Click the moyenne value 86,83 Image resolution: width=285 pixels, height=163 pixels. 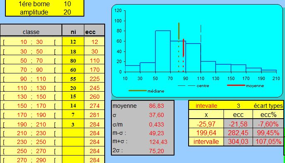click(x=157, y=106)
